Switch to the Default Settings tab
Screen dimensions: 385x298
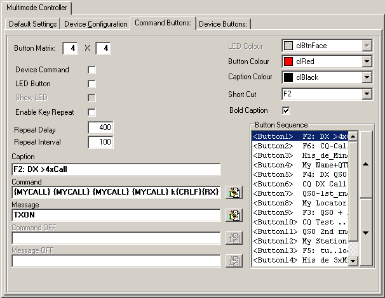pos(32,24)
